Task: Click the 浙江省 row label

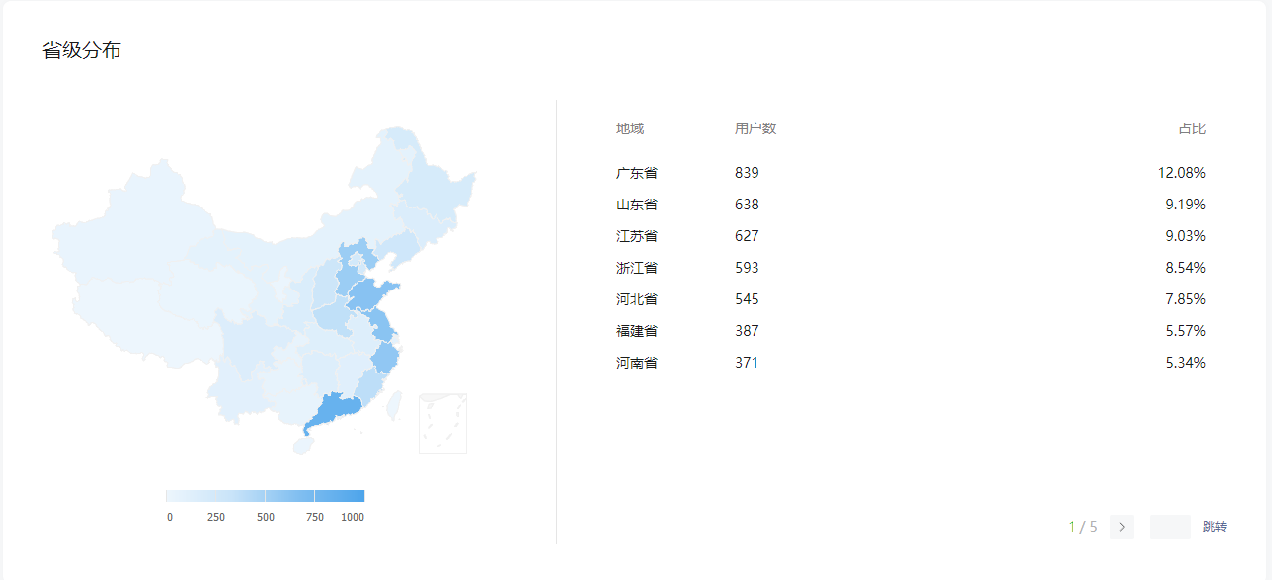Action: click(637, 268)
